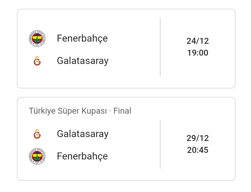Click Galatasaray logo in first match card
The width and height of the screenshot is (251, 192).
point(37,61)
